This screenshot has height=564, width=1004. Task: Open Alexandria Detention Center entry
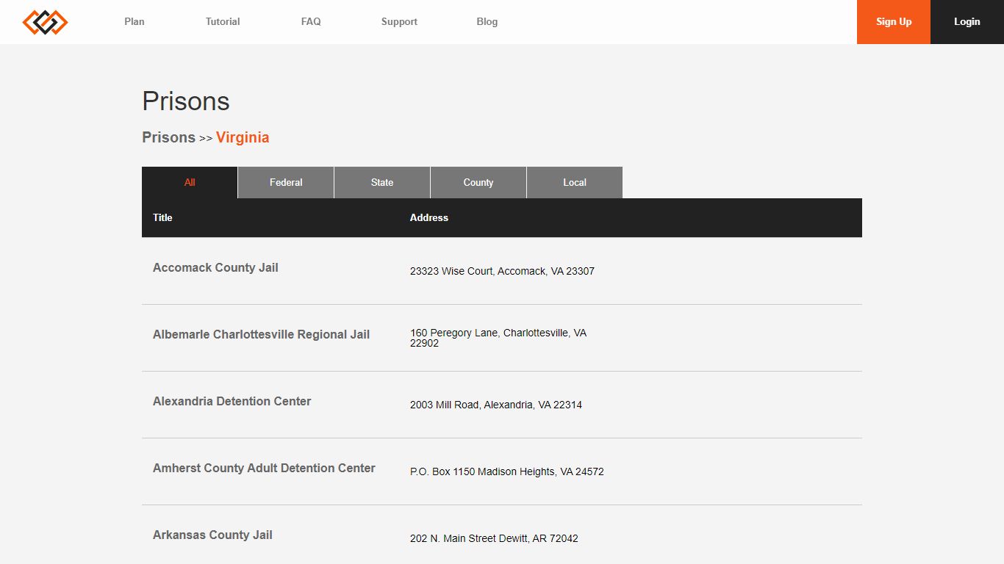coord(232,401)
